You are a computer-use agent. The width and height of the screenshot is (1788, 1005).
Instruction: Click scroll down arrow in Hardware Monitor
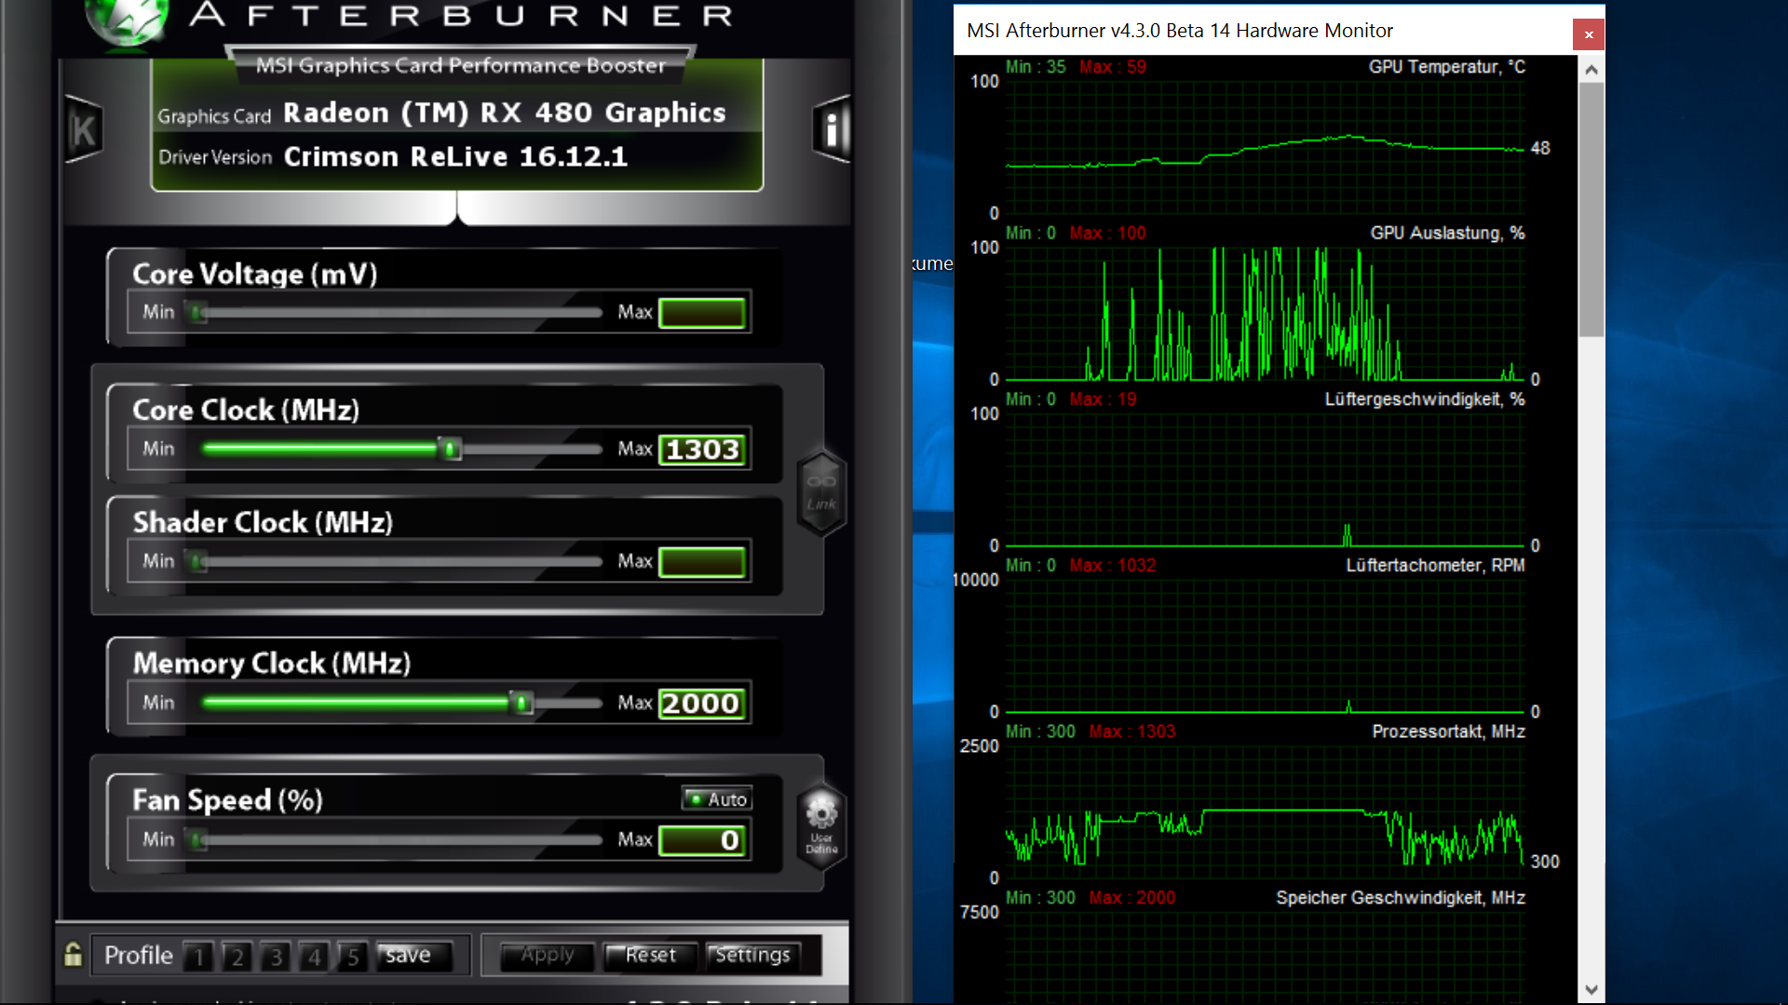pos(1592,990)
